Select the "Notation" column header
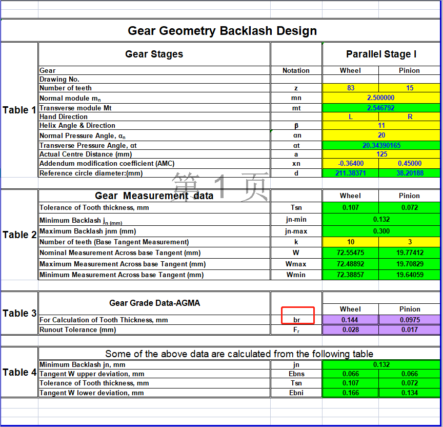Viewport: 443px width, 427px height. point(296,70)
